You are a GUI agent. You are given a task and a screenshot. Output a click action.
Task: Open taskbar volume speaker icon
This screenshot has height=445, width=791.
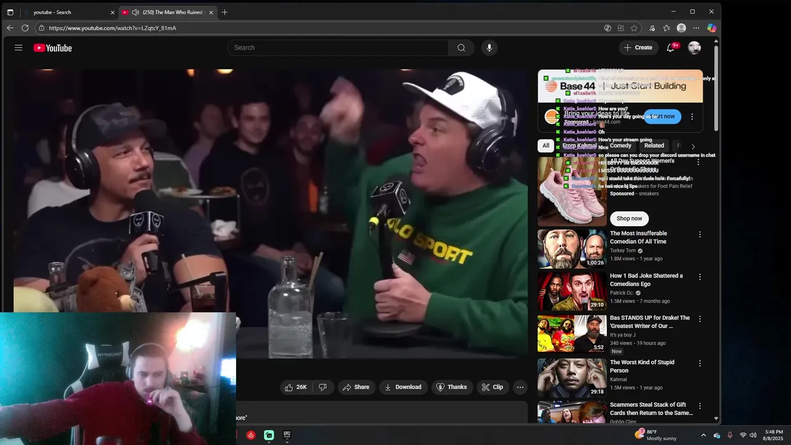pyautogui.click(x=753, y=435)
